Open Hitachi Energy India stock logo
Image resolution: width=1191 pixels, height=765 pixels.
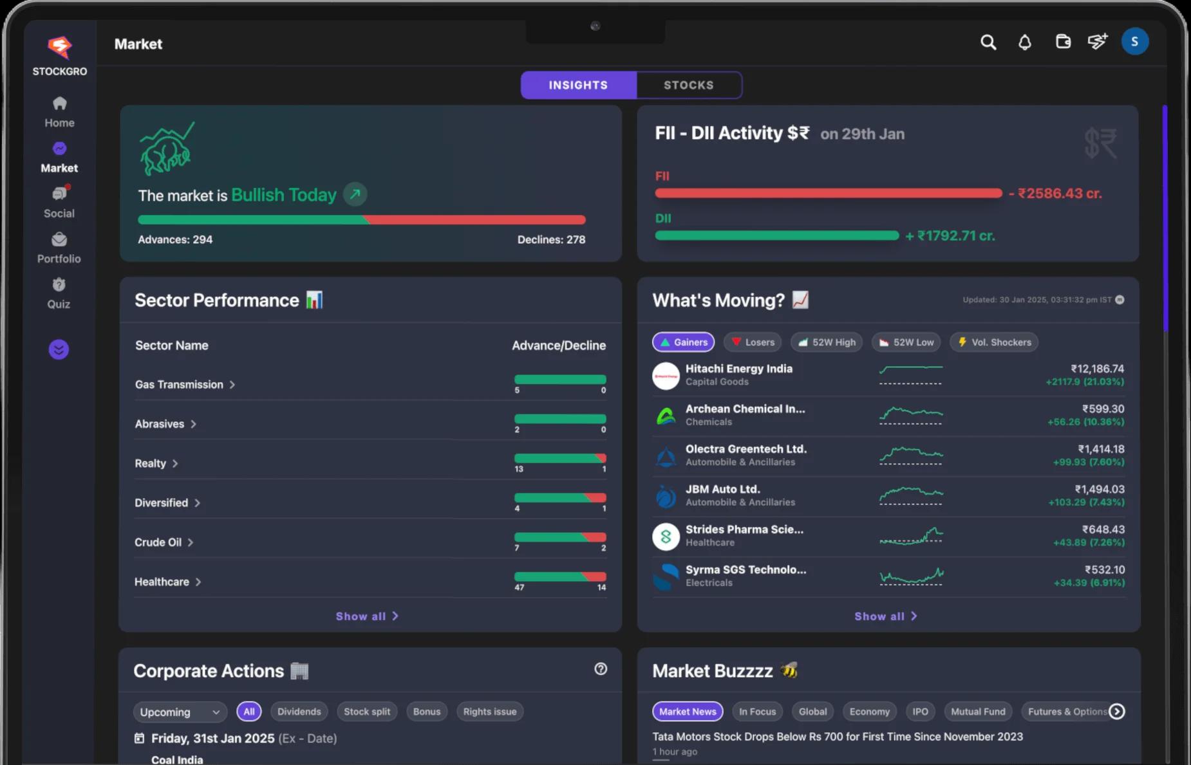666,376
